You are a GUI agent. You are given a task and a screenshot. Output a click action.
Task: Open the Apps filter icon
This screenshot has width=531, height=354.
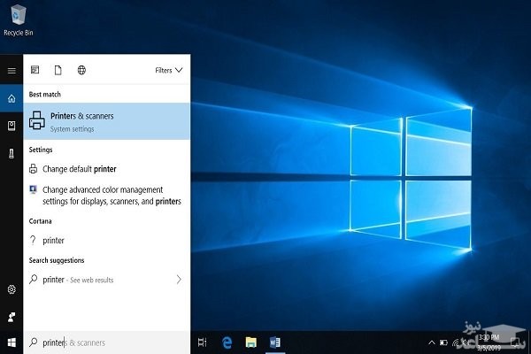[x=35, y=69]
